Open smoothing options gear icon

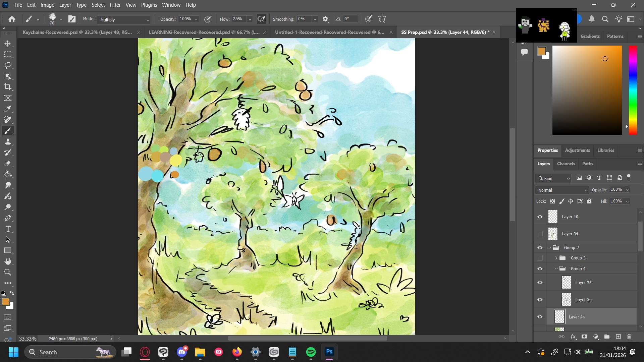point(325,19)
